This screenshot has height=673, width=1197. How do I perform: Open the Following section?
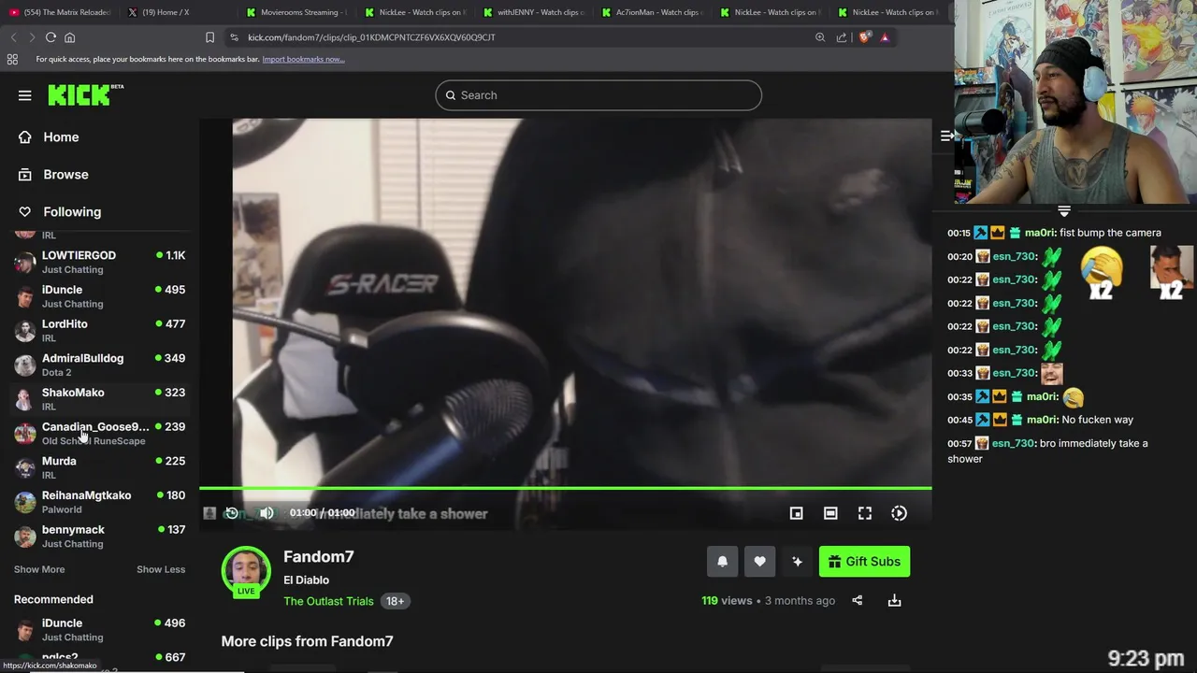(72, 212)
